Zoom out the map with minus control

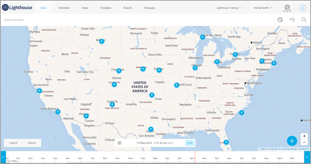304,142
